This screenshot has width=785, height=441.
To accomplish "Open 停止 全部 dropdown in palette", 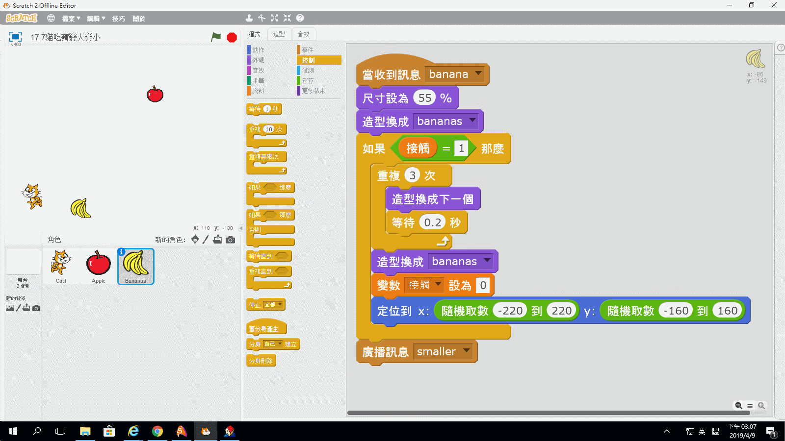I will [273, 305].
